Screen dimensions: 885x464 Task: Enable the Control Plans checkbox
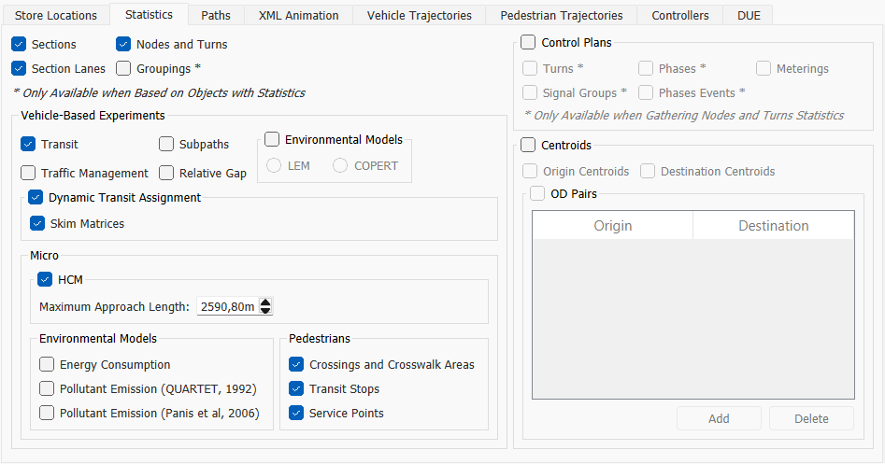[x=528, y=42]
